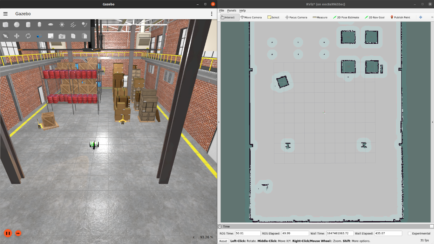Viewport: 434px width, 244px height.
Task: Add a point light in Gazebo
Action: [x=62, y=25]
